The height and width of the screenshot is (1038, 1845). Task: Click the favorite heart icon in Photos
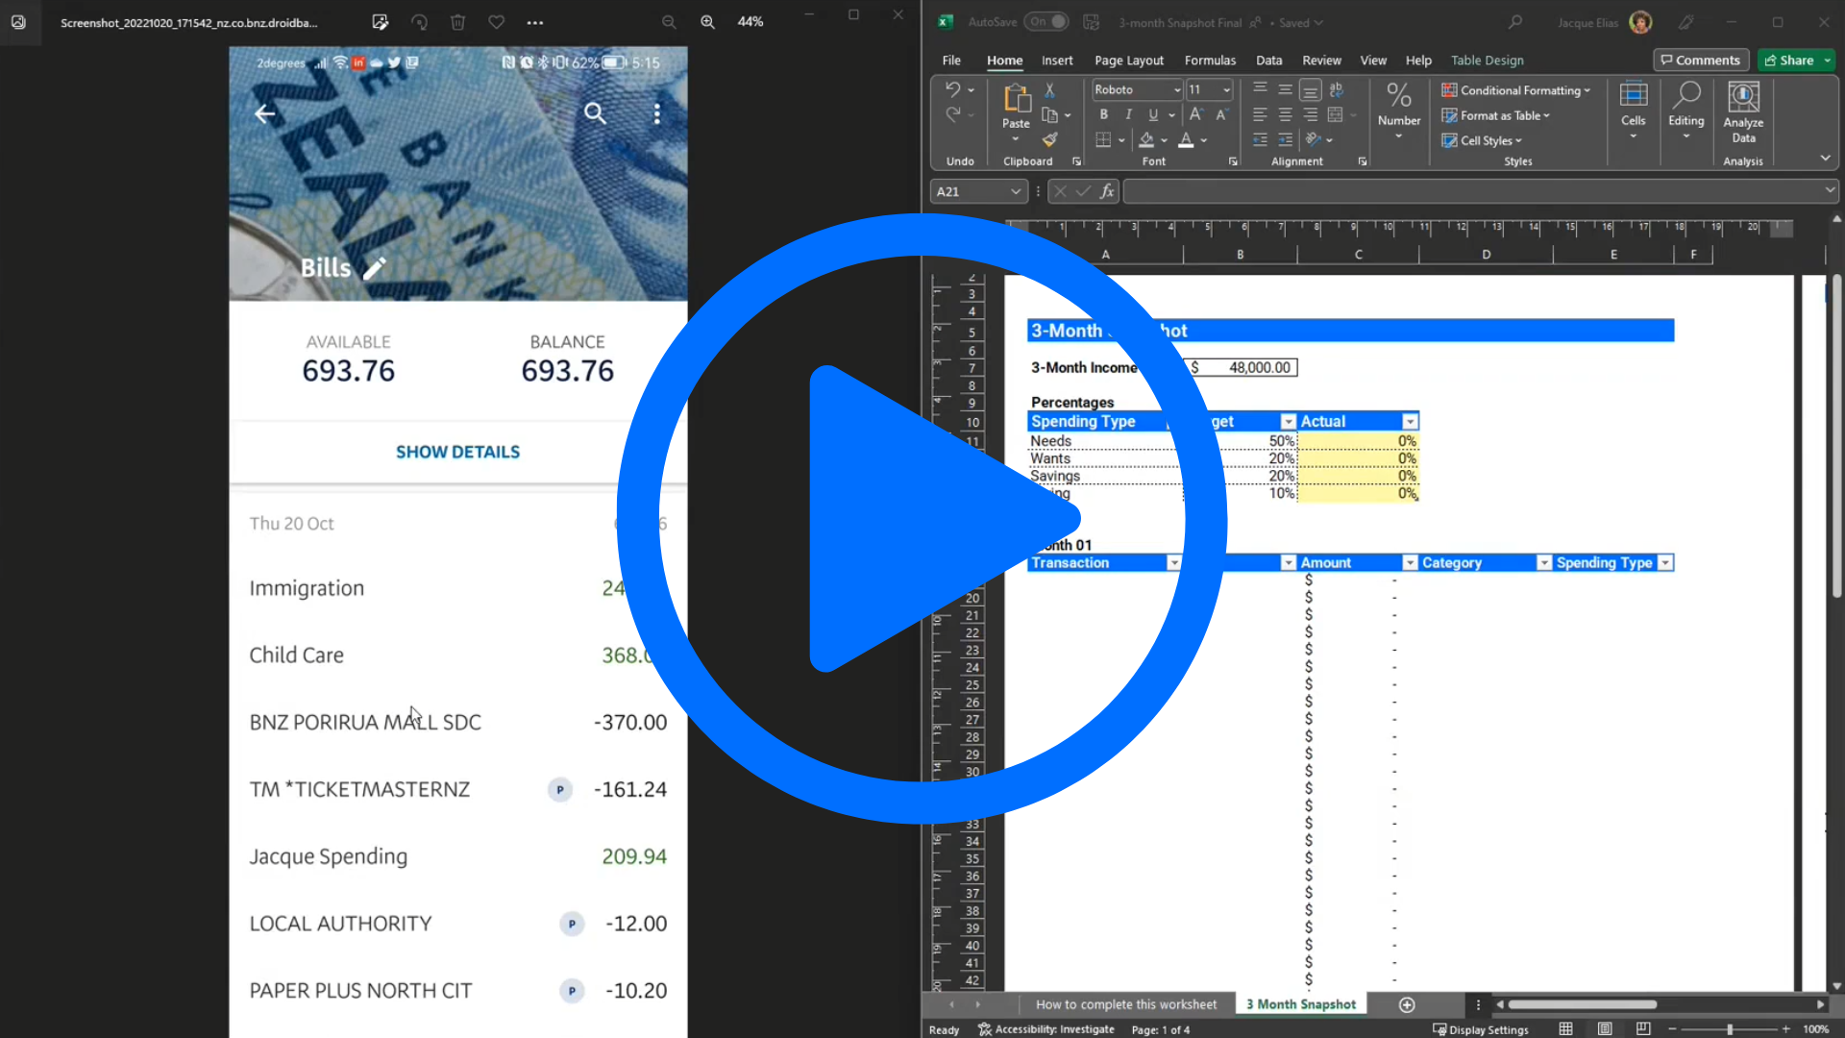(x=496, y=22)
